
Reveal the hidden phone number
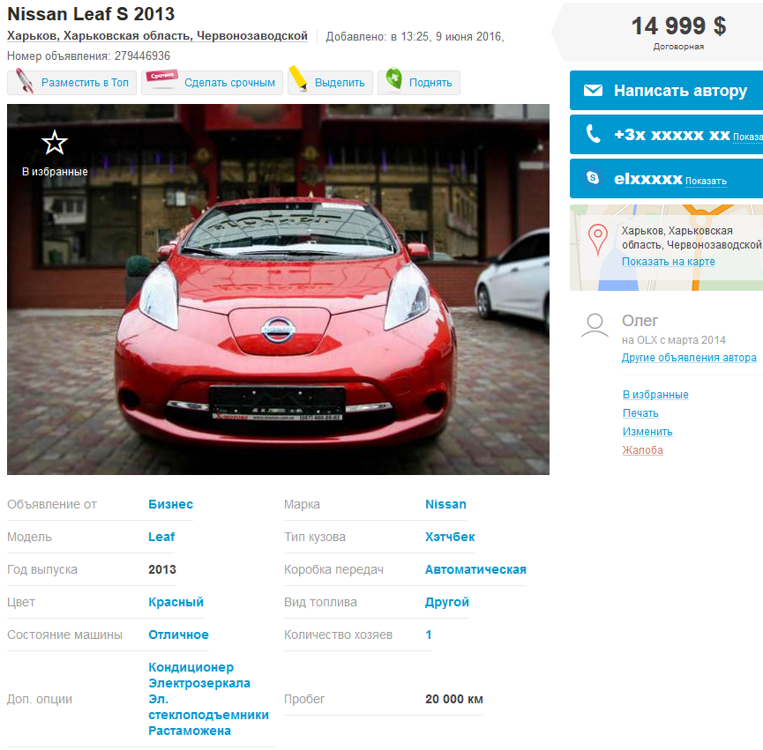pyautogui.click(x=747, y=137)
